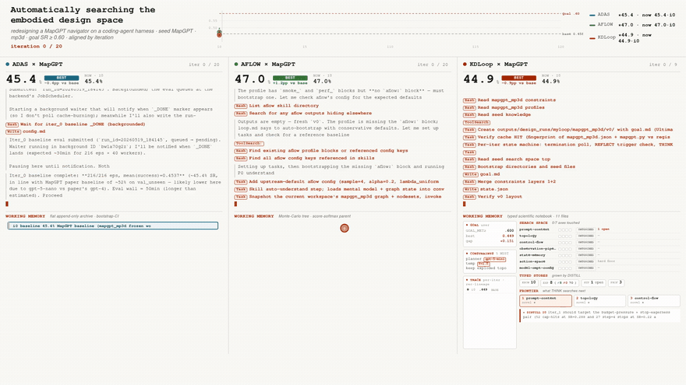Image resolution: width=686 pixels, height=385 pixels.
Task: Click 'Create outputs/design_runs/myloop' task row
Action: click(x=568, y=130)
